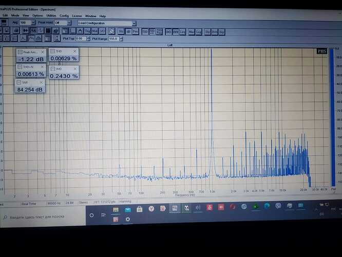The width and height of the screenshot is (342, 257).
Task: Select the Hz toolbar button
Action: (x=121, y=31)
